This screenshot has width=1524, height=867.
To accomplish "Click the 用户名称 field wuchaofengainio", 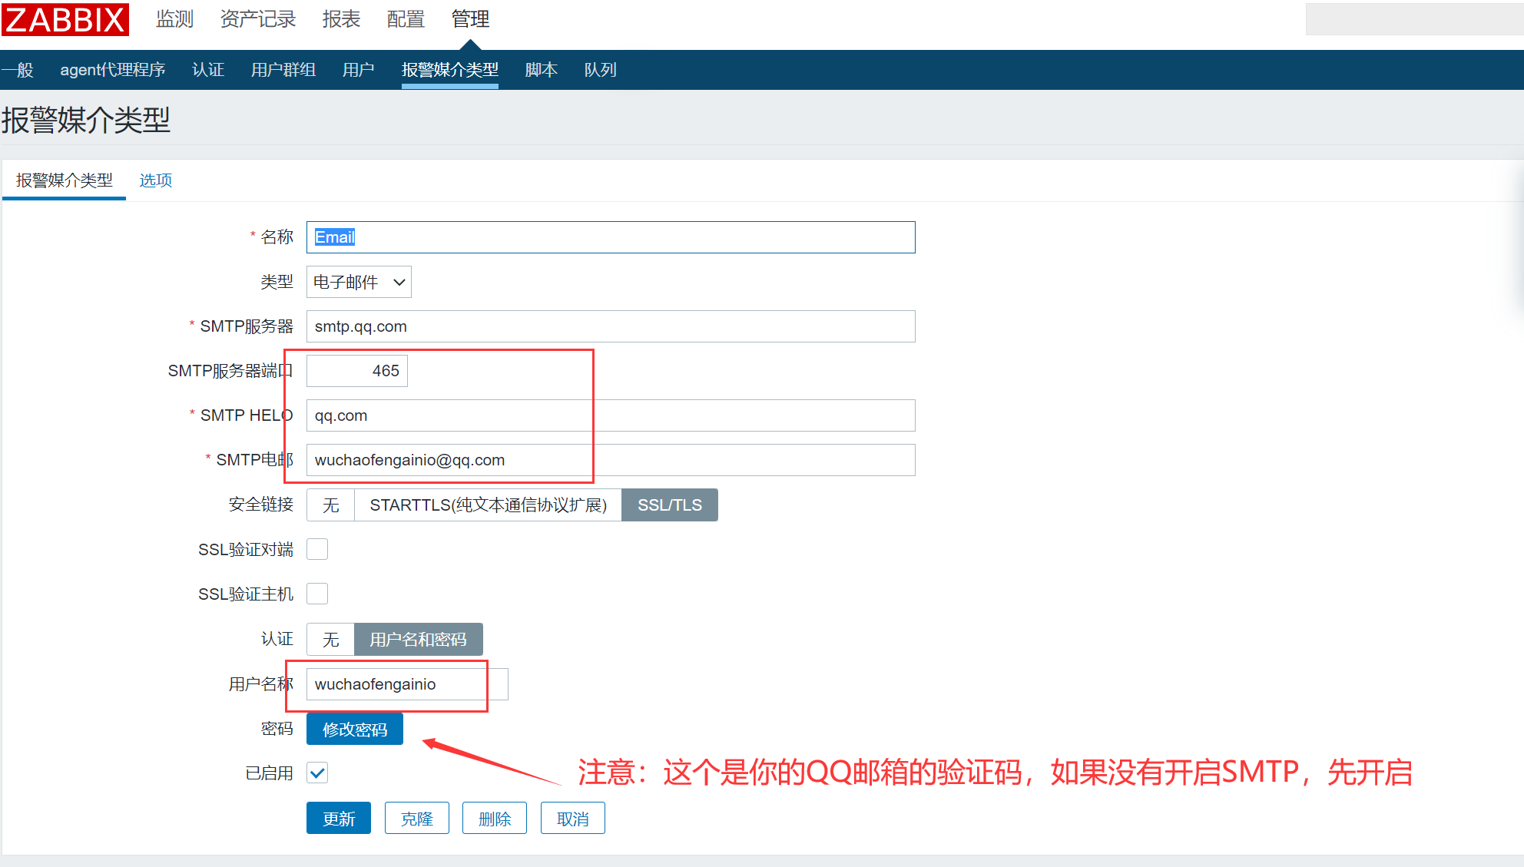I will (x=407, y=684).
